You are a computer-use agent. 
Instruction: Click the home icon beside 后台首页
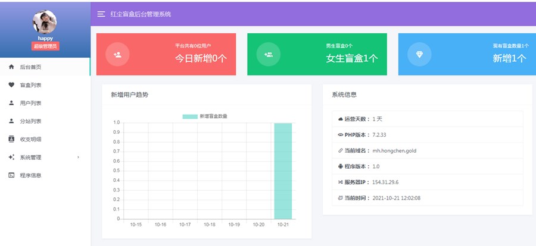pos(11,67)
